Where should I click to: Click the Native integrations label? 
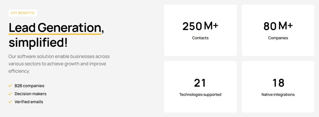(278, 94)
